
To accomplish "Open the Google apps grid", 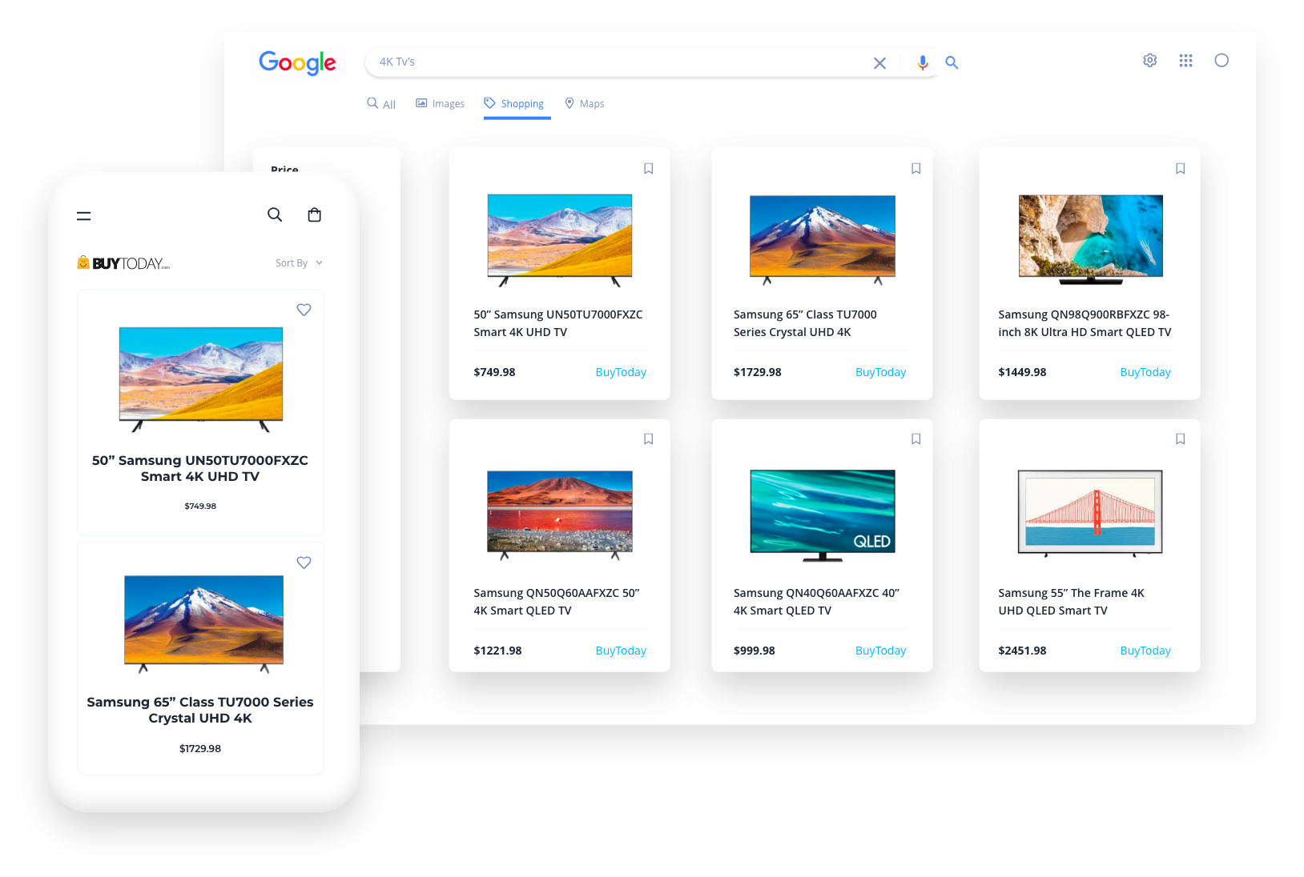I will [x=1185, y=60].
